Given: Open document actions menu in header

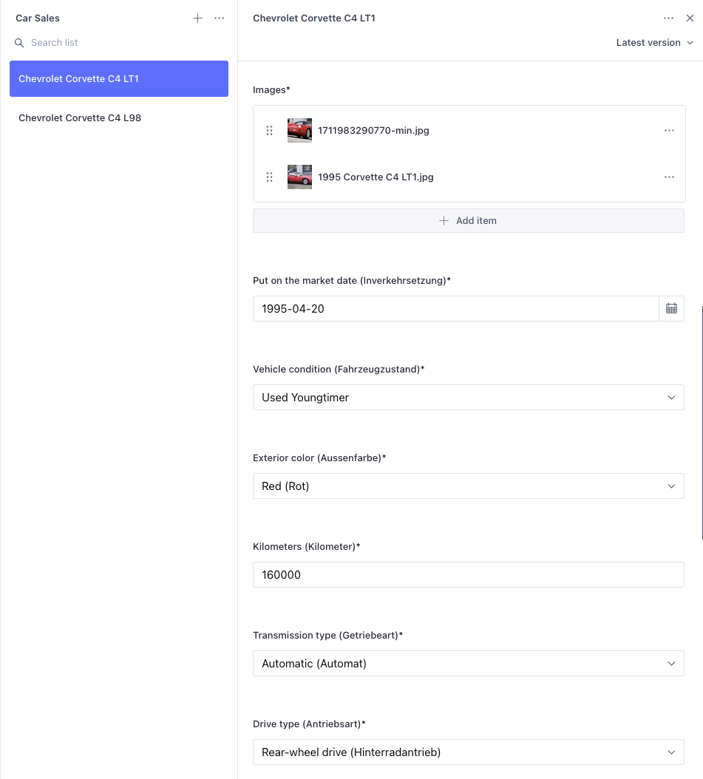Looking at the screenshot, I should pyautogui.click(x=669, y=18).
